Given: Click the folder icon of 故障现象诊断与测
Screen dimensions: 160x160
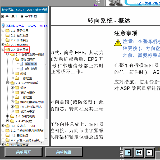Looking at the screenshot, I should [x=17, y=102].
